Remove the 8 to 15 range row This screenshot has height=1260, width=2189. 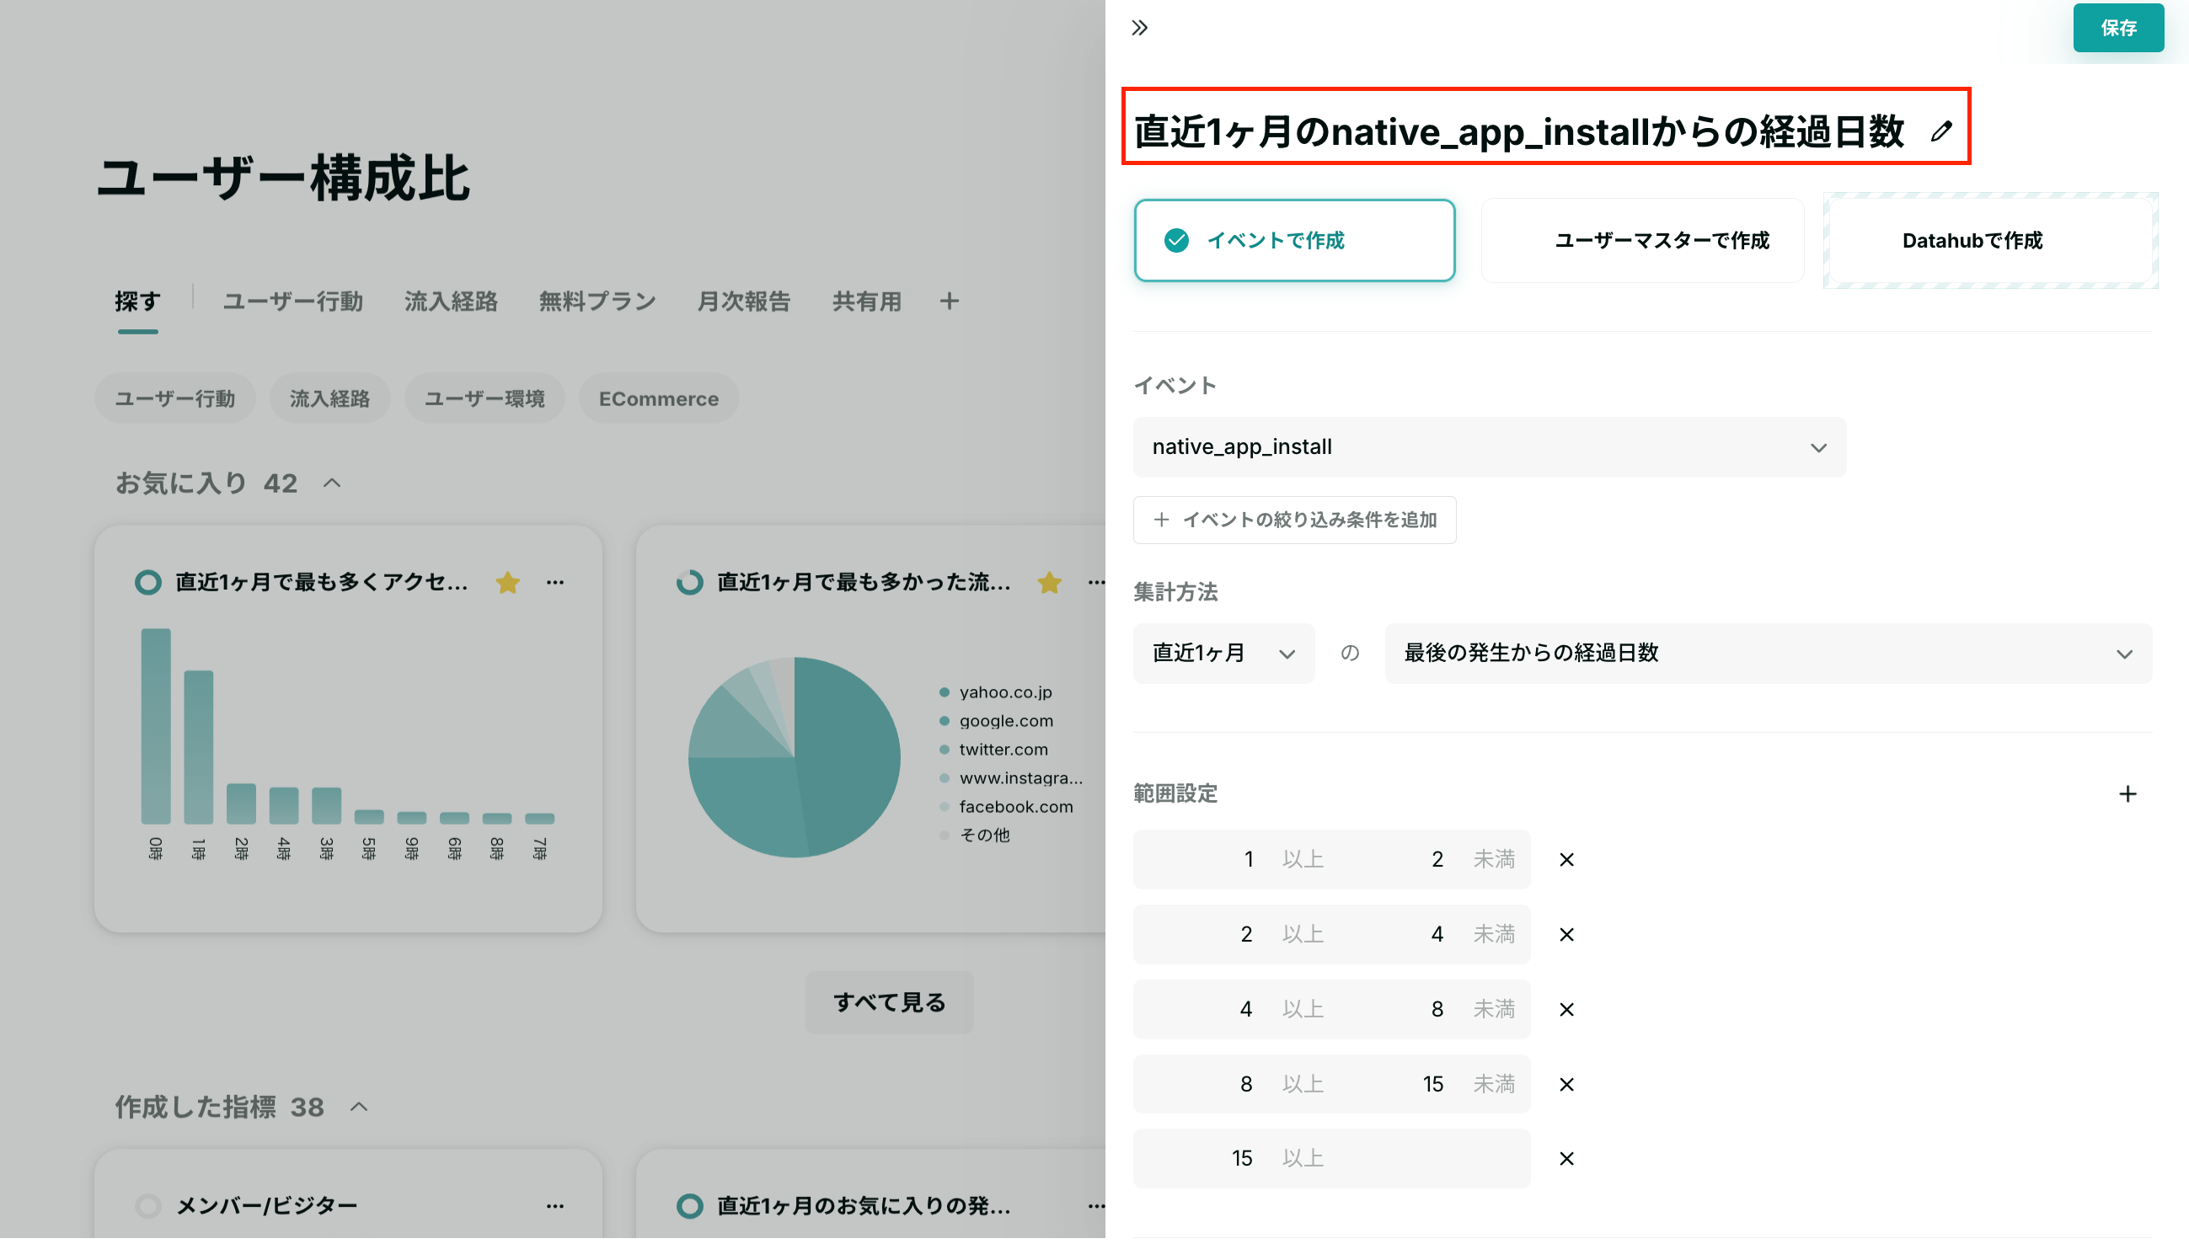pos(1565,1084)
